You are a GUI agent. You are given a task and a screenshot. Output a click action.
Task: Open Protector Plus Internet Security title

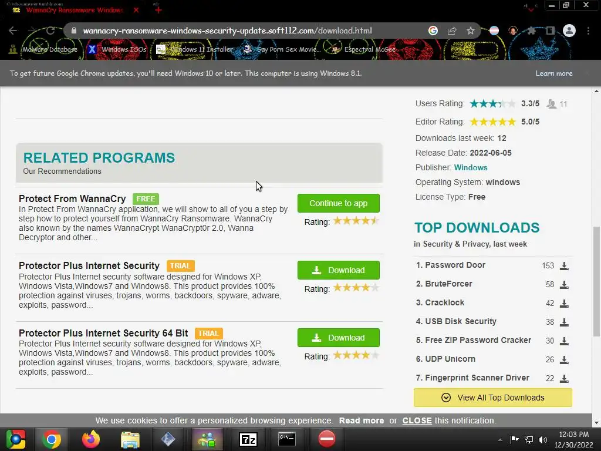pos(89,266)
